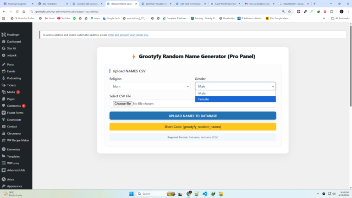Screen dimensions: 352x198
Task: Collapse the Gender dropdown
Action: [235, 86]
